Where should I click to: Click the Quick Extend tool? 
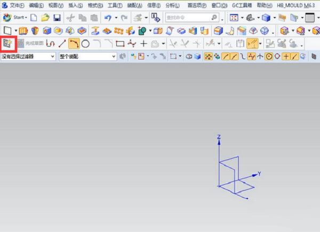click(x=185, y=43)
